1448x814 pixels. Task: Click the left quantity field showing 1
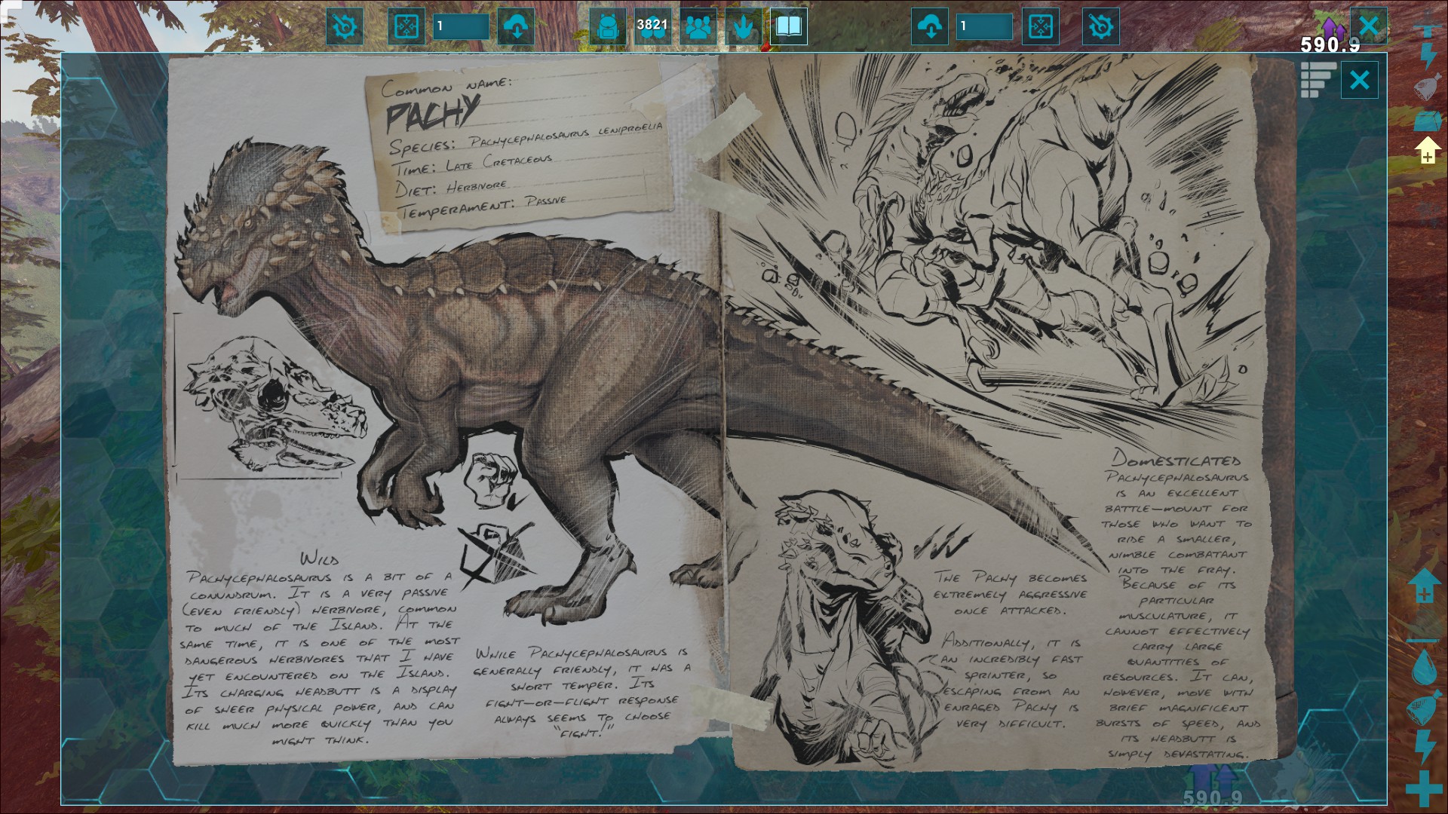[461, 27]
